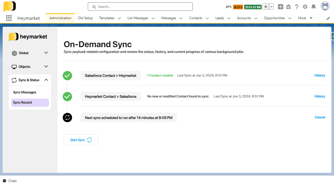Open the Messages tab
Viewport: 334px width, 185px height.
169,18
